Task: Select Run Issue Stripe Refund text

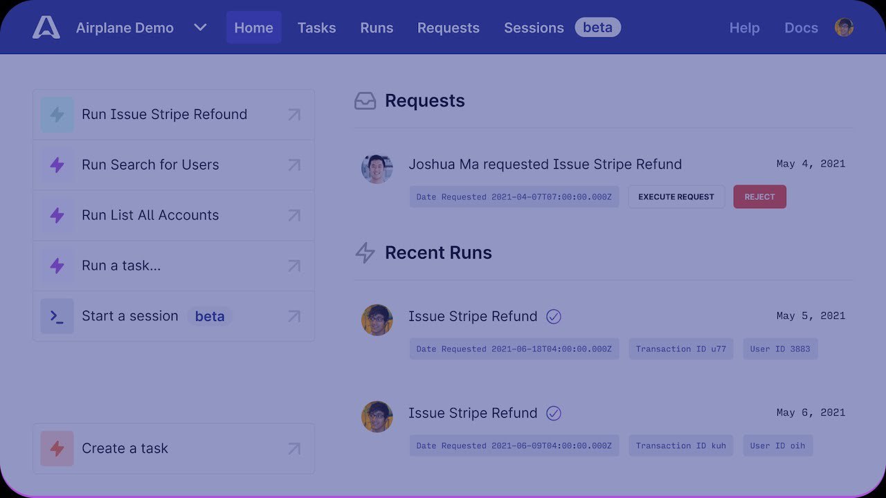Action: (164, 114)
